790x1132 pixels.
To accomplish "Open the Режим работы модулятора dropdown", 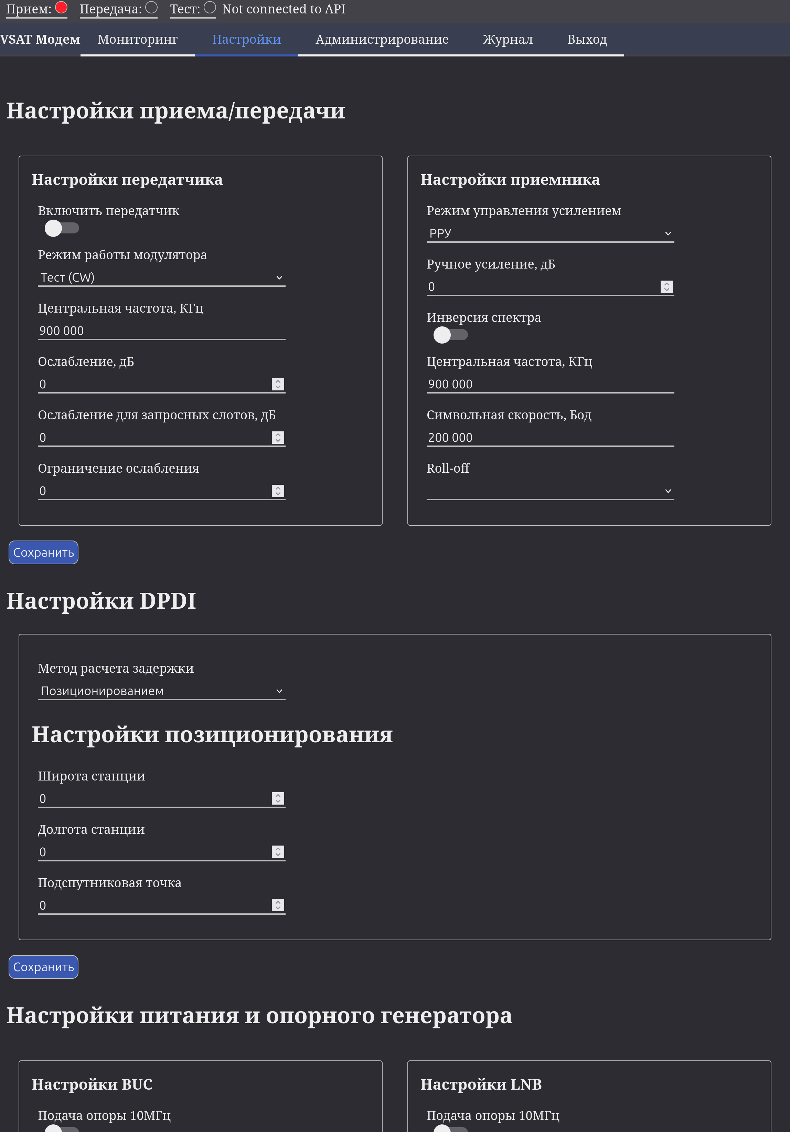I will click(x=161, y=277).
